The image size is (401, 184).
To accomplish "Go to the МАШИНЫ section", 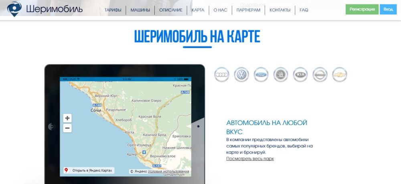I will (x=140, y=10).
